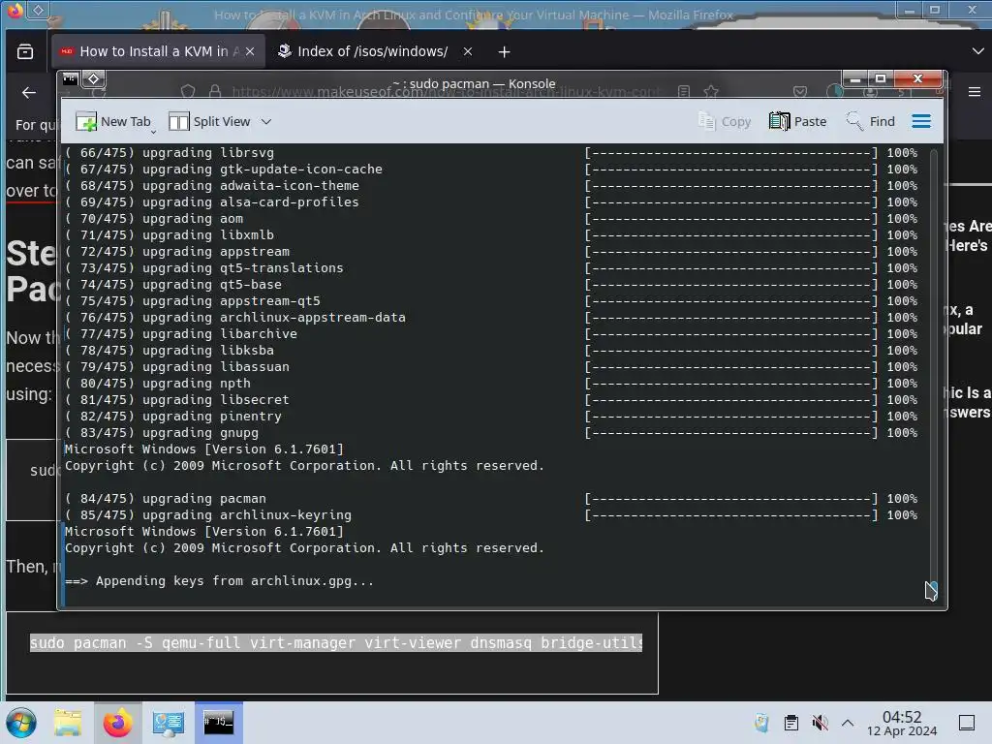Click the muted volume tray icon

pos(820,723)
